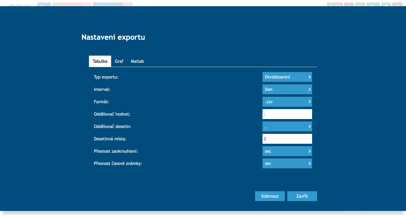Click the Nastavení exportu heading
Screen dimensions: 406x217
point(113,37)
